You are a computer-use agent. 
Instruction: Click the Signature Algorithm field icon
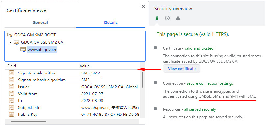[x=12, y=73]
